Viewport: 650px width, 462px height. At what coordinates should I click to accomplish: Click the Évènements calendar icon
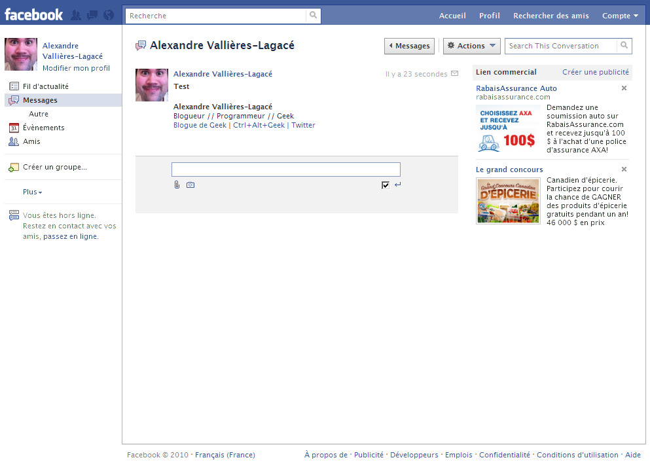pyautogui.click(x=14, y=128)
